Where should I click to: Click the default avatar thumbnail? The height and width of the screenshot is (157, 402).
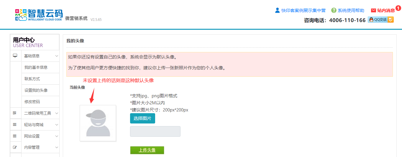pos(98,123)
